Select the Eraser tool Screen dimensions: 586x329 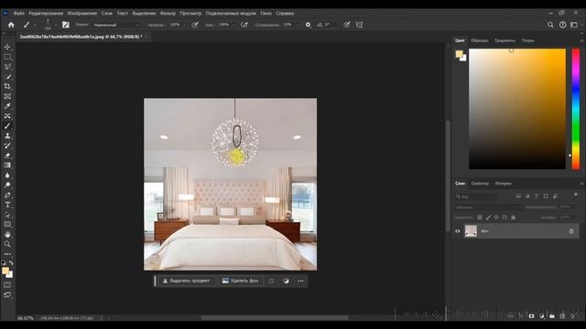(7, 155)
